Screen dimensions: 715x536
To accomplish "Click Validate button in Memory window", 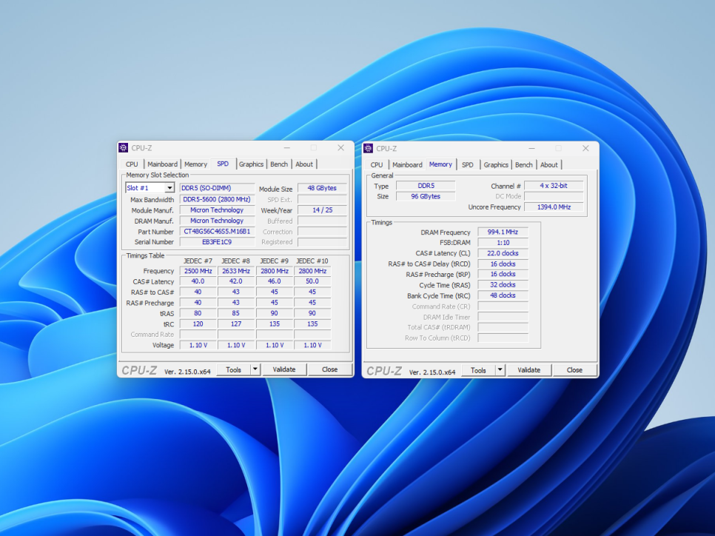I will tap(529, 370).
